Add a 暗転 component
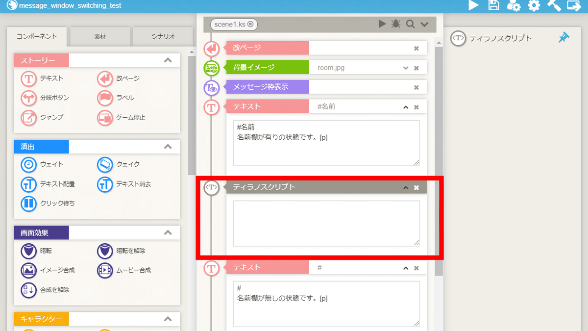This screenshot has height=331, width=588. point(36,251)
